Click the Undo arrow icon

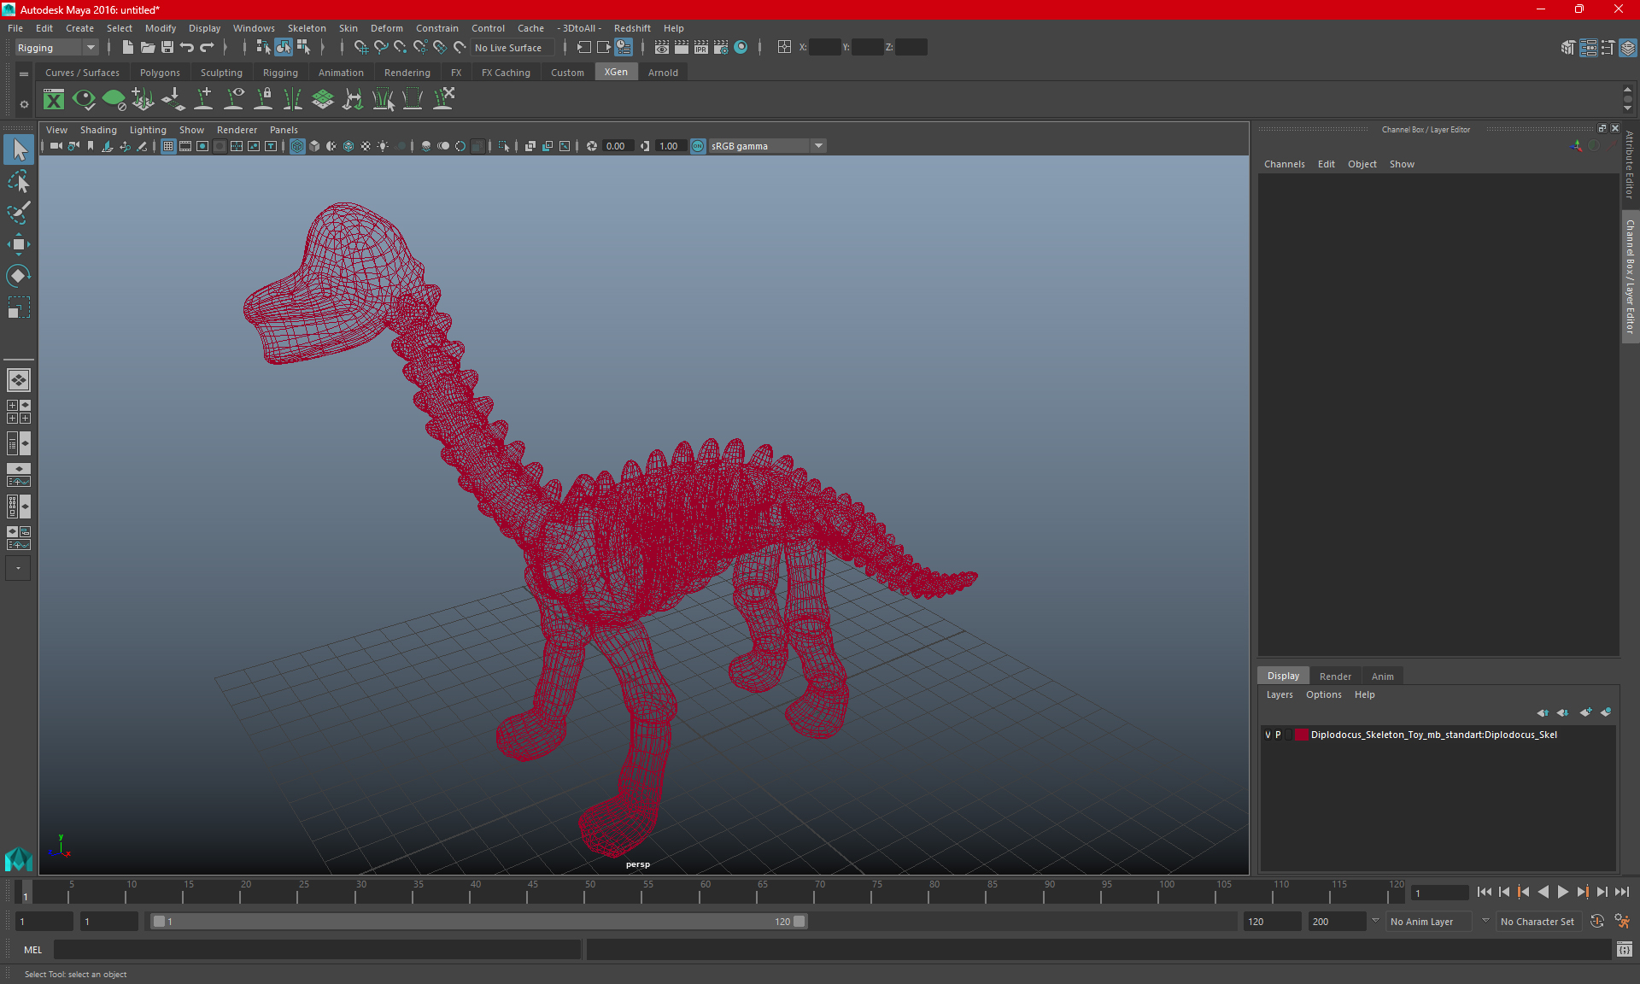(x=187, y=48)
